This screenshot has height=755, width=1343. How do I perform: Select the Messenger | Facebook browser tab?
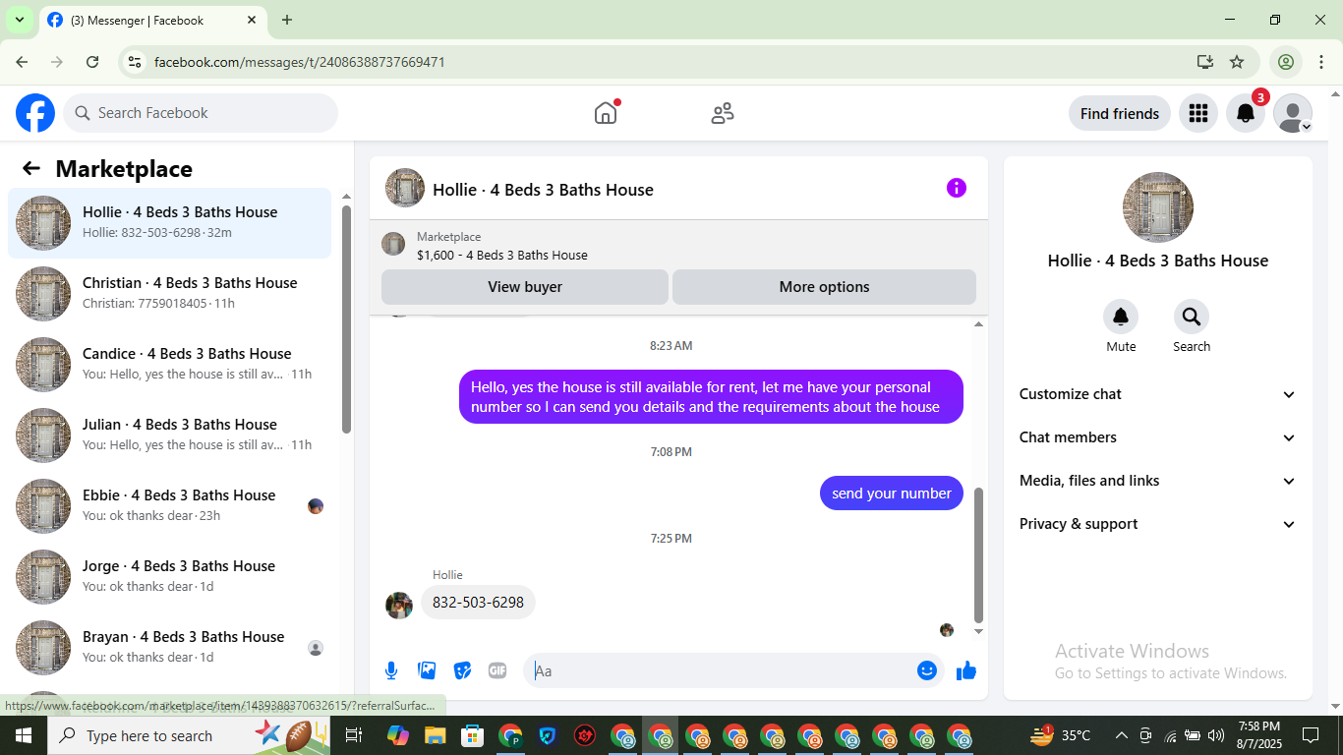152,20
